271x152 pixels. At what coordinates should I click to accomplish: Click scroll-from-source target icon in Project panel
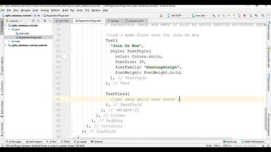click(x=33, y=21)
